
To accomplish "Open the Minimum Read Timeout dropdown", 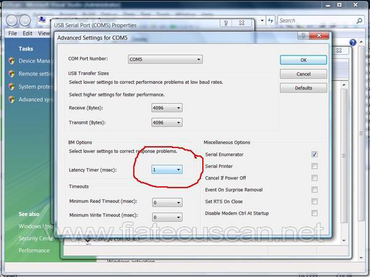I will click(167, 202).
